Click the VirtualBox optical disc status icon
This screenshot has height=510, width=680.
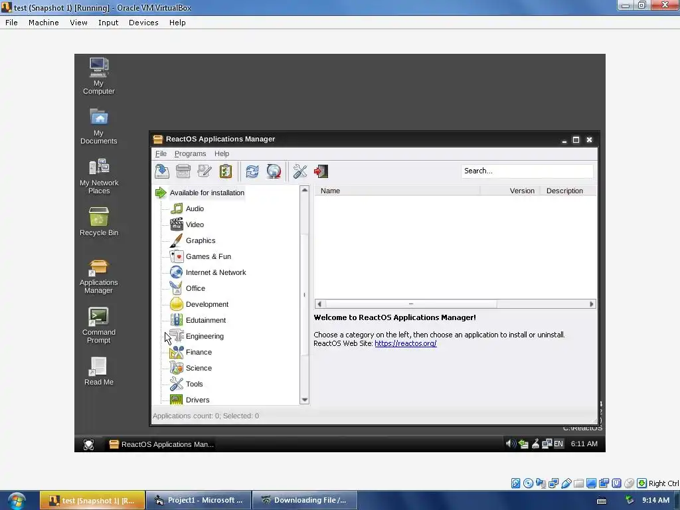pos(528,483)
